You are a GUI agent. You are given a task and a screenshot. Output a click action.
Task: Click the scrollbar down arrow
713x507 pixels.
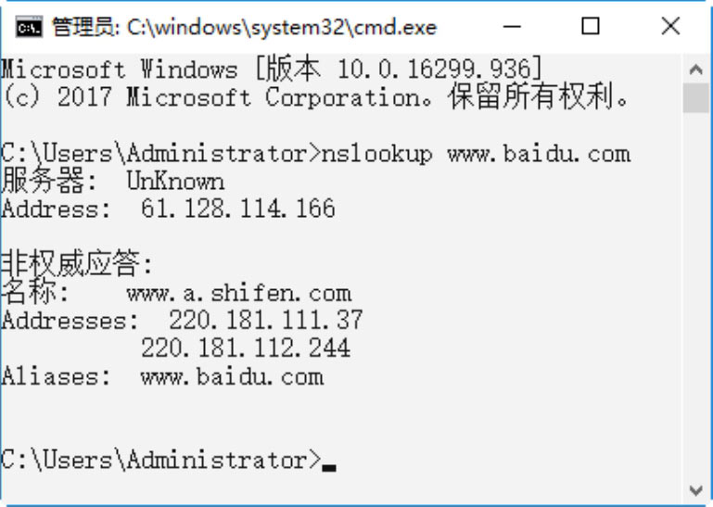[696, 488]
